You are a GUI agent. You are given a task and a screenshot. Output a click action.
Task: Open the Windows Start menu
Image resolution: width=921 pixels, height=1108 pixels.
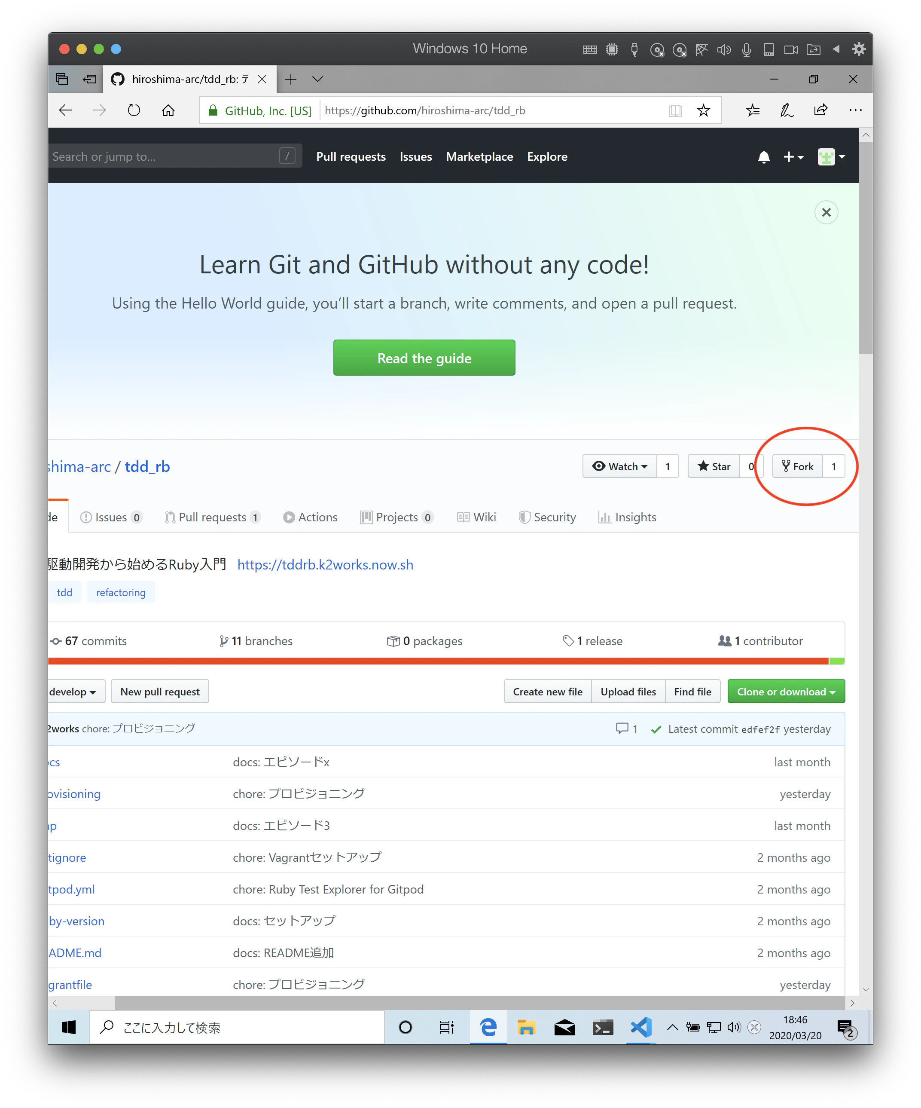pyautogui.click(x=69, y=1027)
